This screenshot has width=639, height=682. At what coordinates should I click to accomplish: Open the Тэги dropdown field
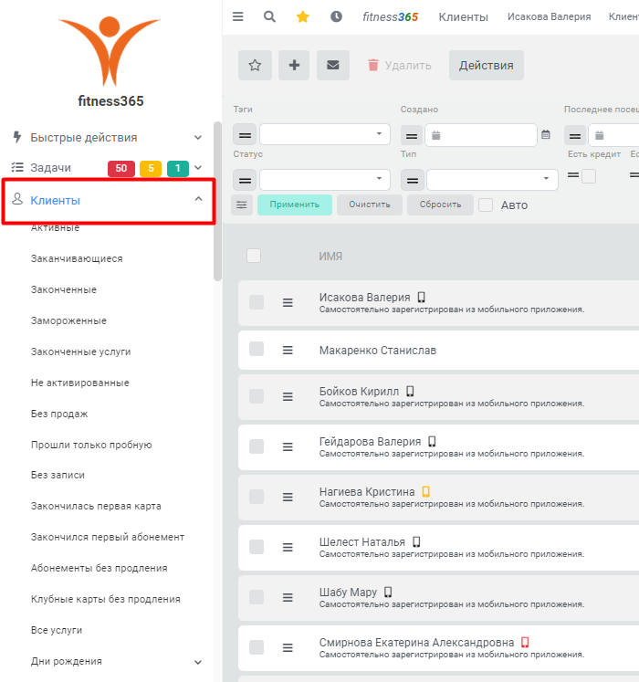[x=325, y=134]
